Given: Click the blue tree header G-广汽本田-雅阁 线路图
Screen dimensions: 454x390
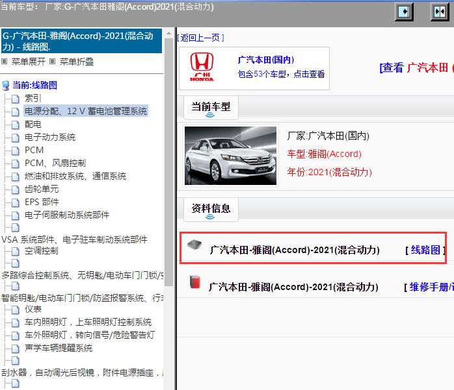Looking at the screenshot, I should click(82, 41).
